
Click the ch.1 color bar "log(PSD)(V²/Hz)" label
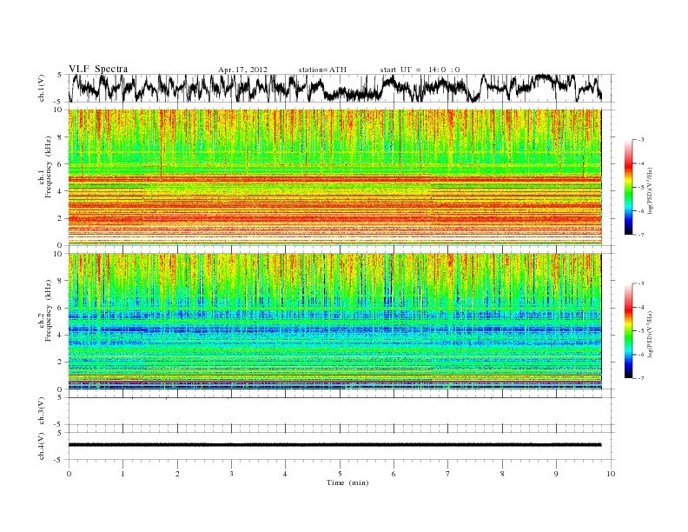point(651,191)
